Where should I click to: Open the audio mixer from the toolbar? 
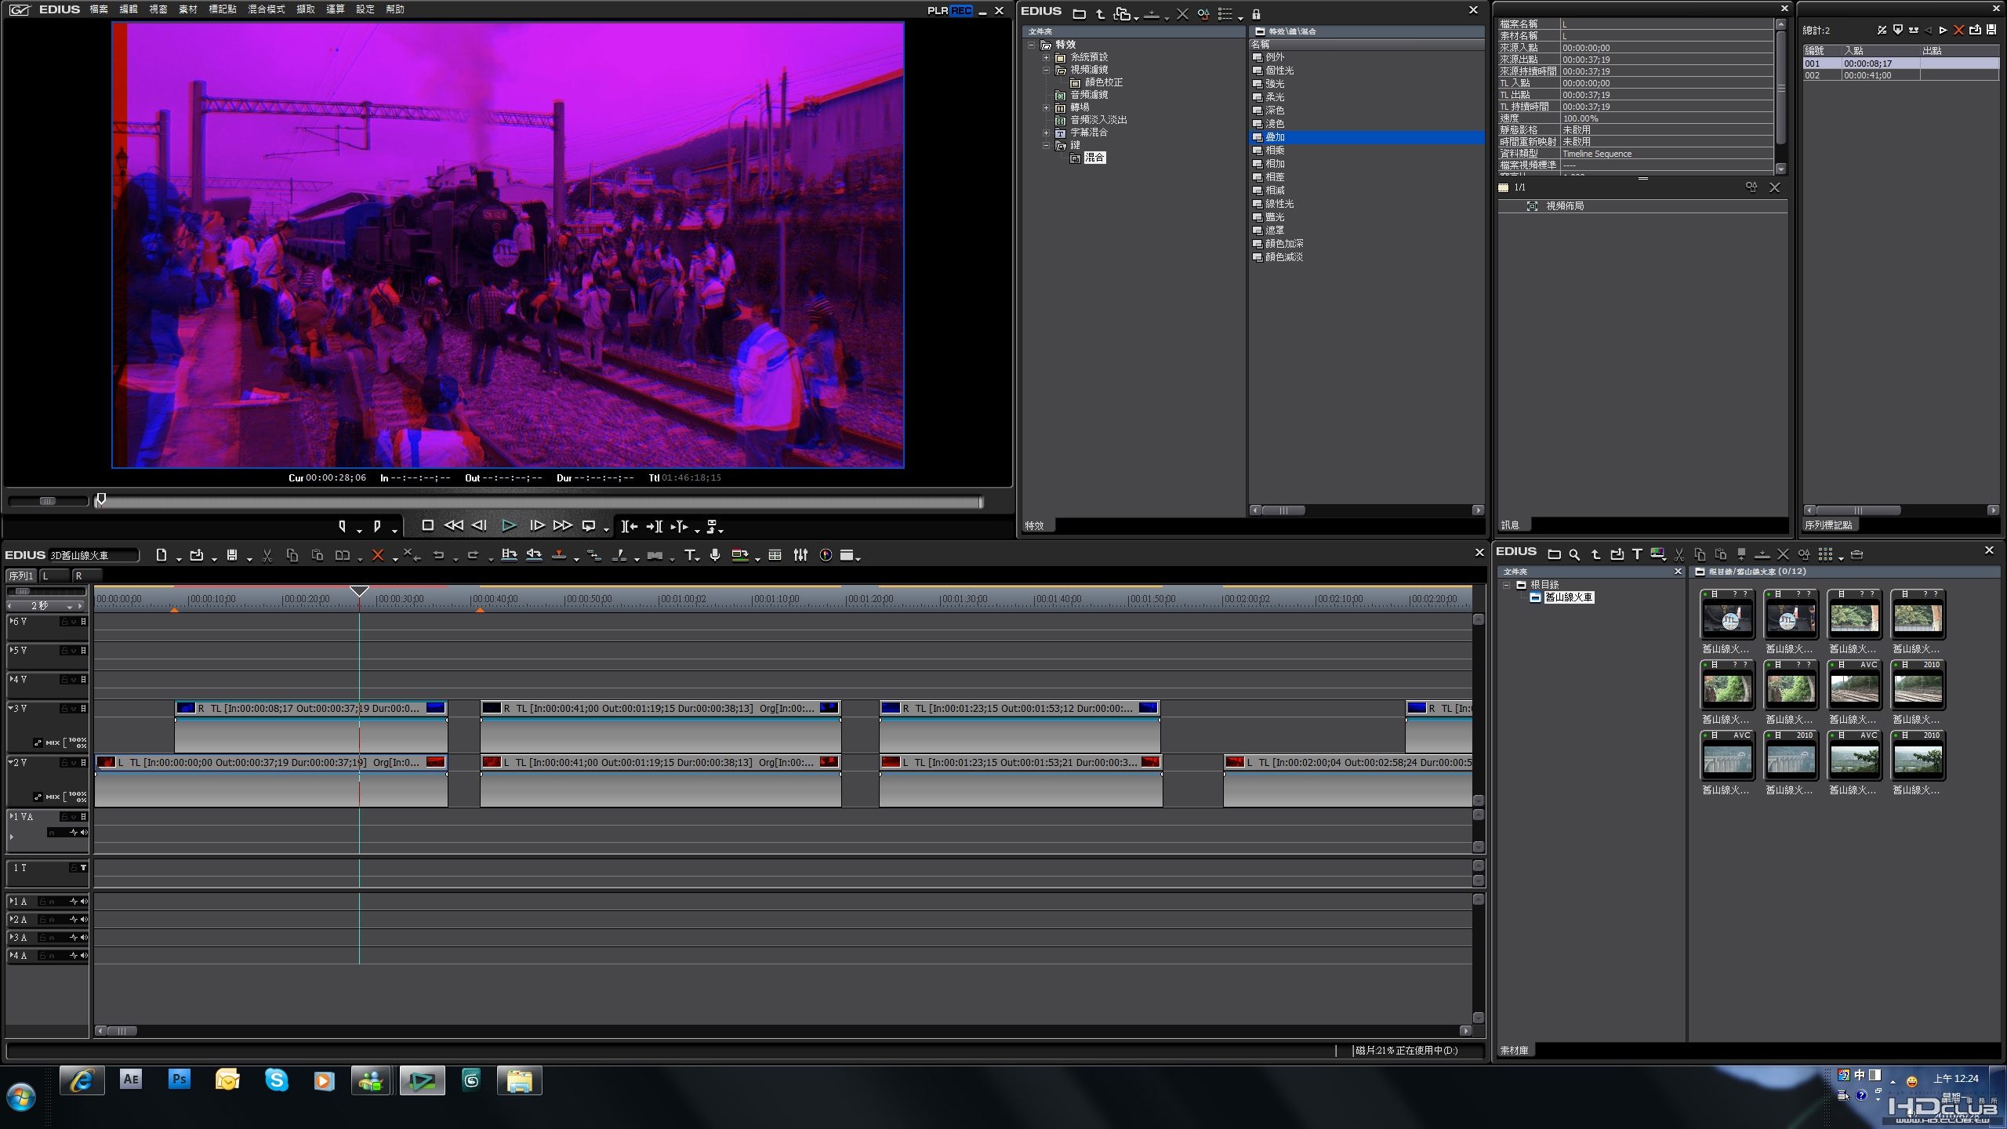point(800,555)
